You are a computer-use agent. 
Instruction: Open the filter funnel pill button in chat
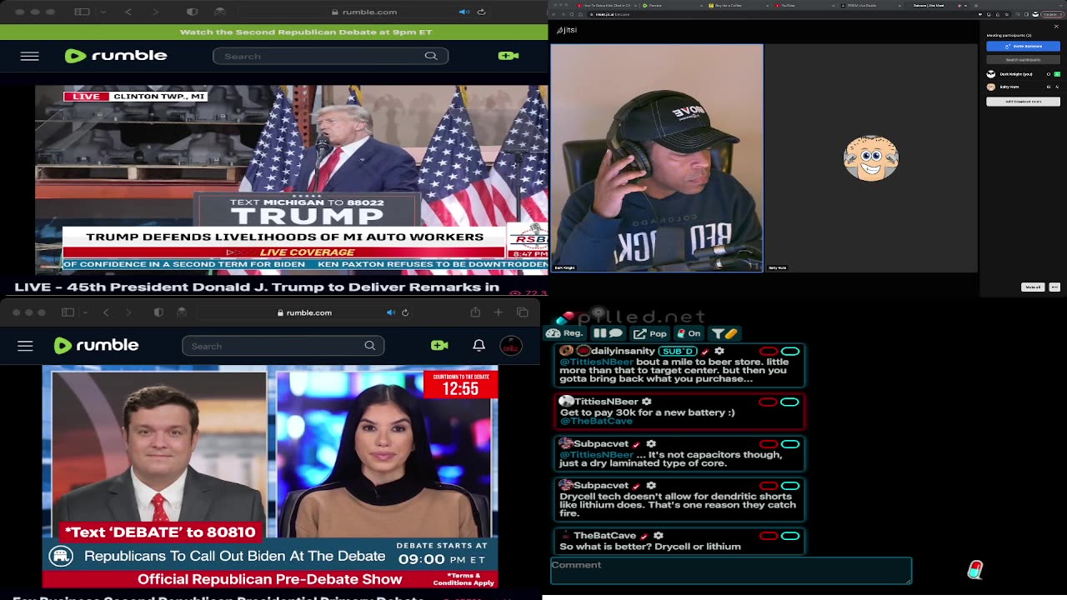(x=725, y=333)
